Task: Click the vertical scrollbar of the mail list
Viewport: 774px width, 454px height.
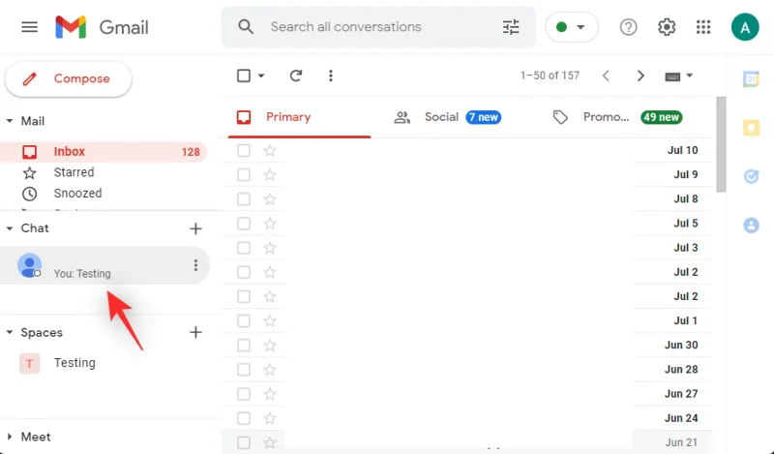Action: [x=721, y=144]
